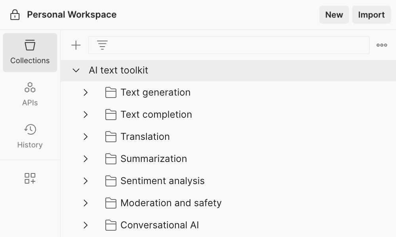Screen dimensions: 396x237
Task: Focus the collections filter input field
Action: (x=238, y=45)
